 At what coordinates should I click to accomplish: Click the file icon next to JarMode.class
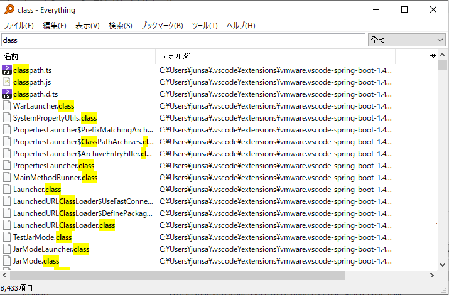(x=7, y=260)
